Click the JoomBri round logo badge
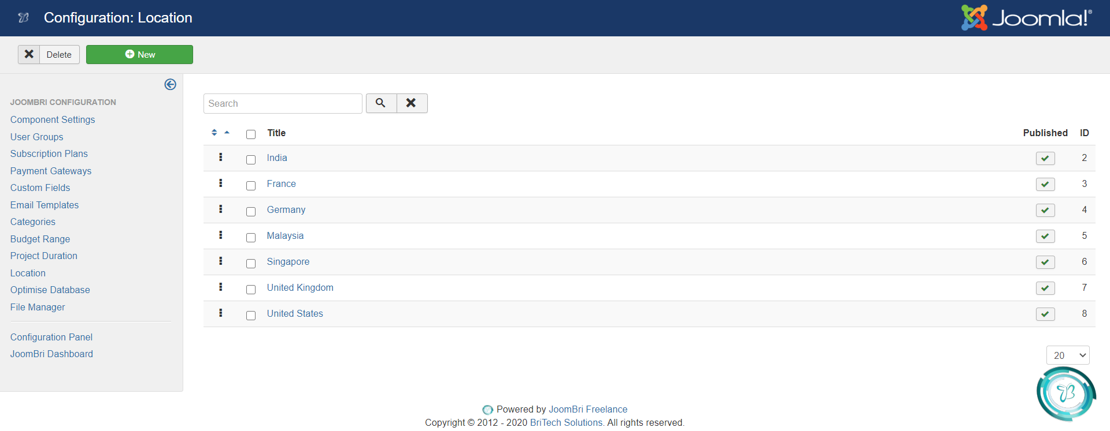Screen dimensions: 1110x431 (x=1065, y=393)
